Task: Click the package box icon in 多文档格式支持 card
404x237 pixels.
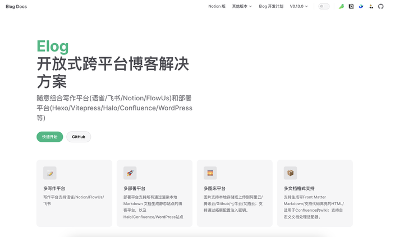Action: point(291,173)
